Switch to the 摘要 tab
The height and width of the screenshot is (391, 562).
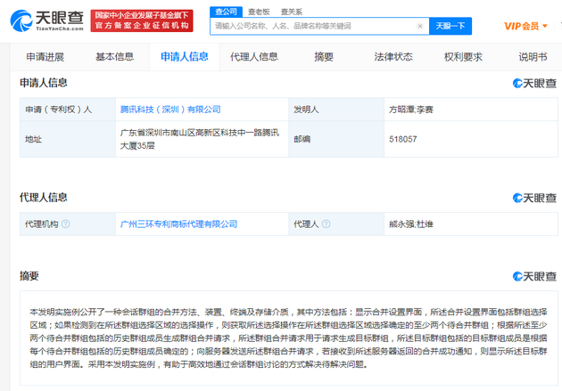(x=324, y=57)
